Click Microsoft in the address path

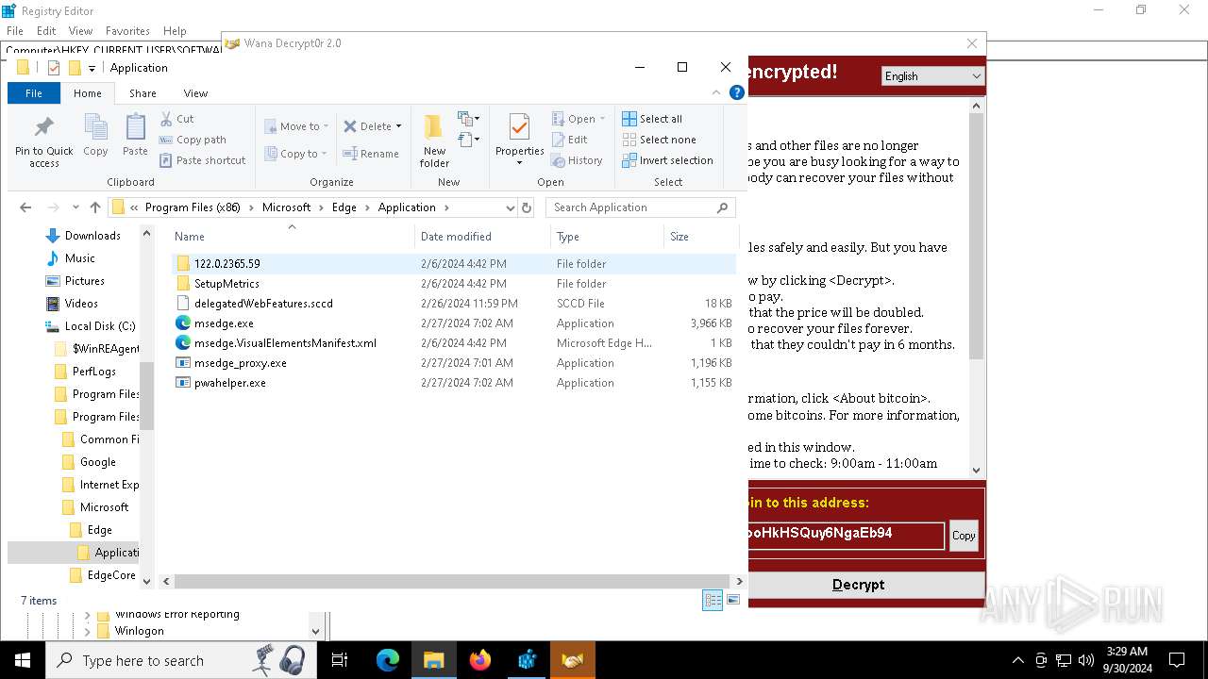coord(286,207)
